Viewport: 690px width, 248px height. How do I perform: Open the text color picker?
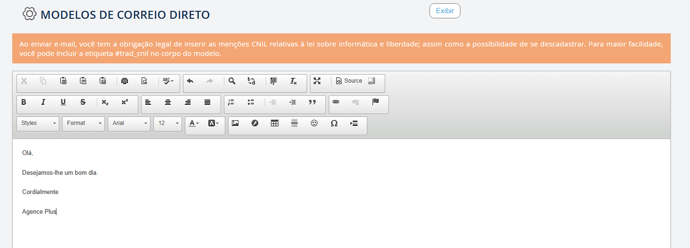tap(194, 123)
